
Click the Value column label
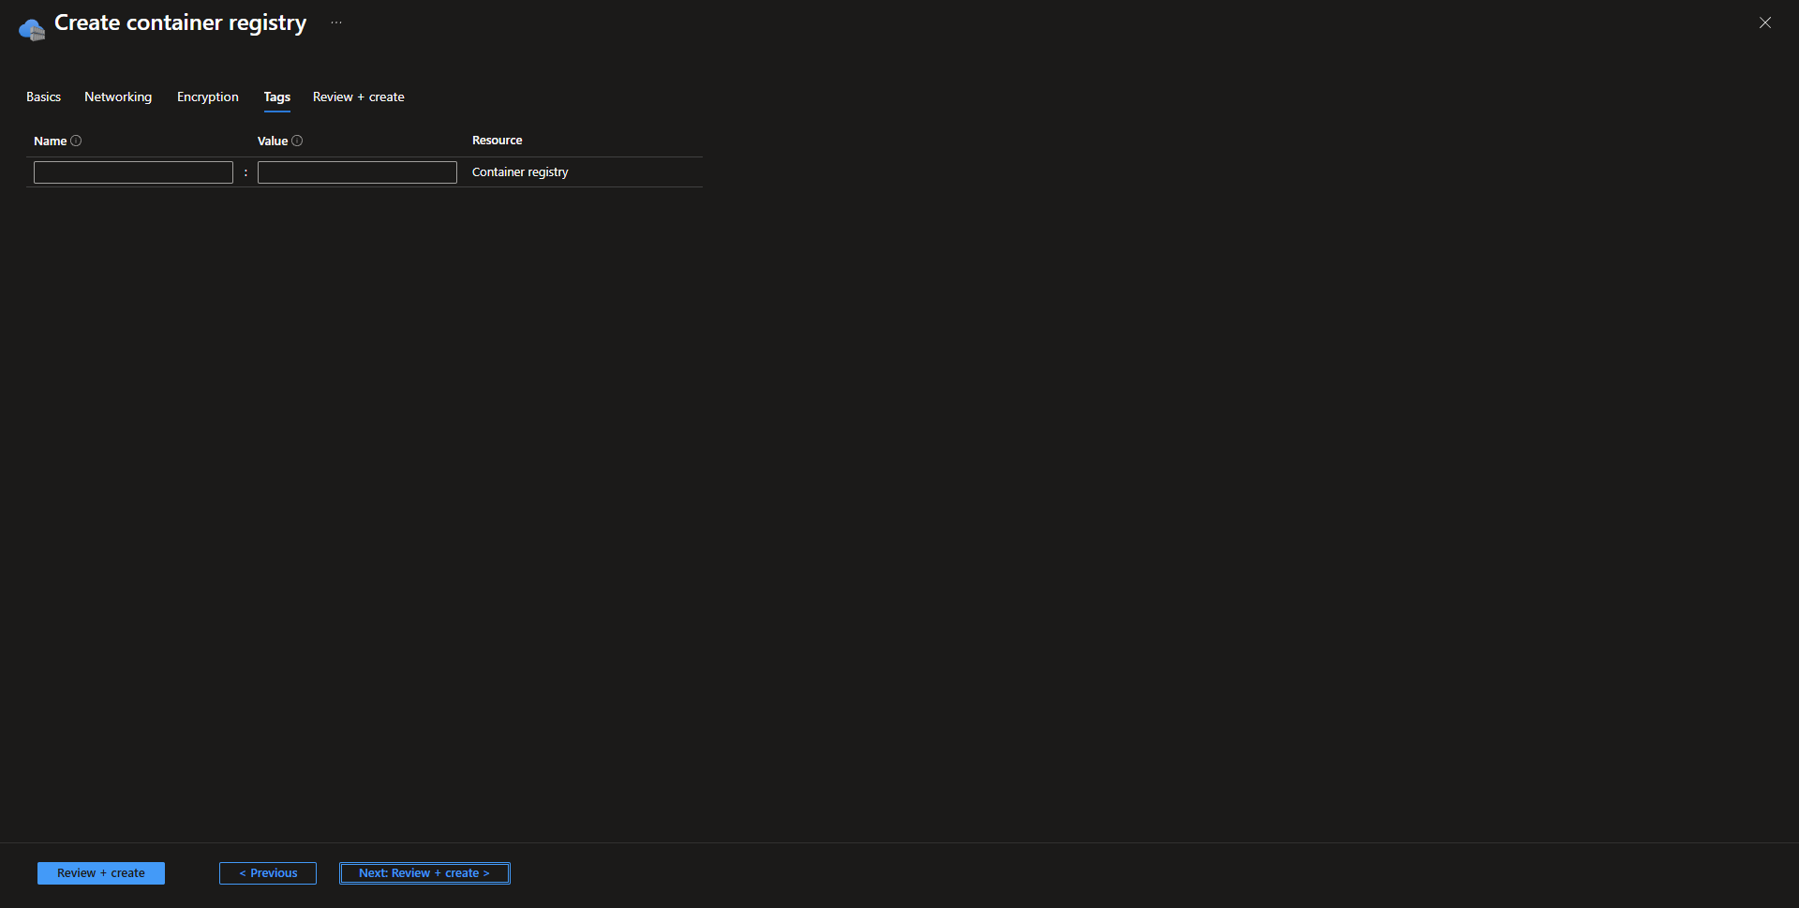pyautogui.click(x=273, y=141)
